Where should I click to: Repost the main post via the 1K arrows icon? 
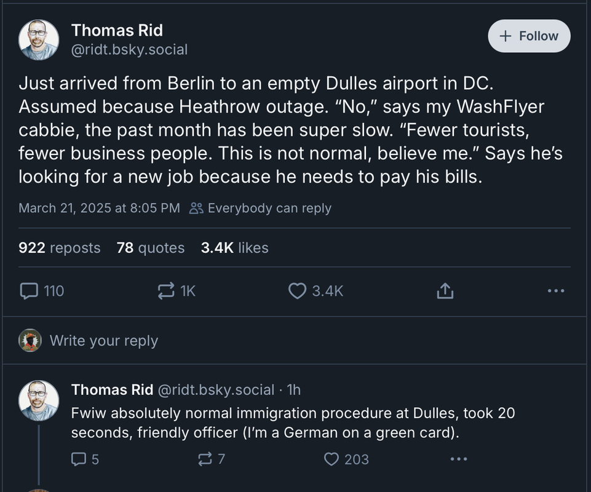pos(166,291)
